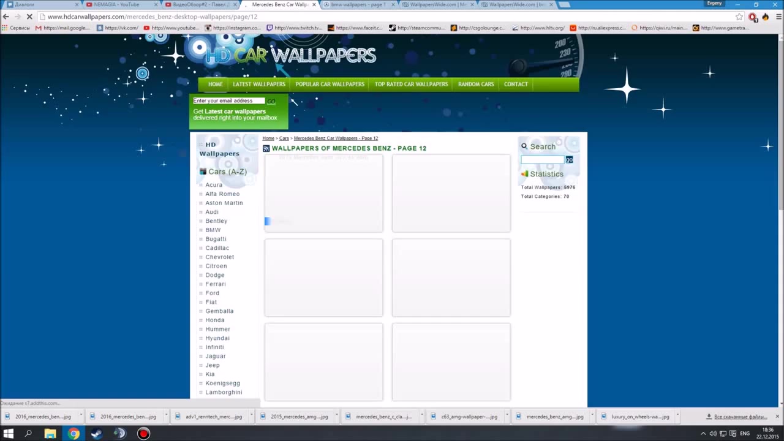Click the bookmark star in address bar
This screenshot has height=441, width=784.
[x=739, y=17]
